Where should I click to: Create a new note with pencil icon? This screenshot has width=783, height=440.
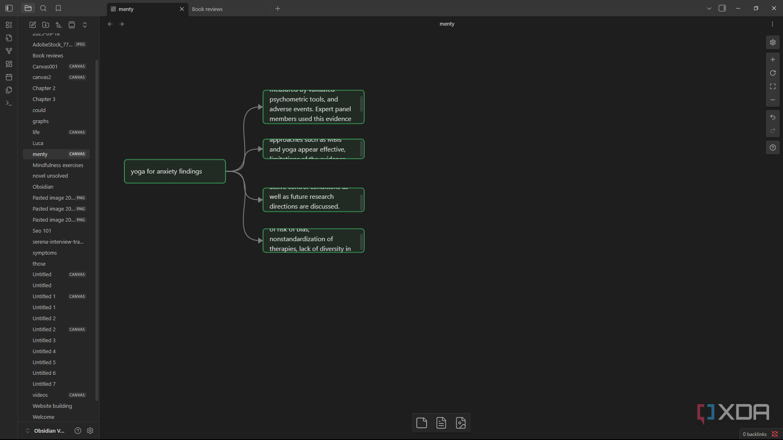click(33, 25)
